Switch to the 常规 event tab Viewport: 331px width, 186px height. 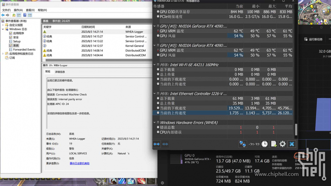[48, 72]
